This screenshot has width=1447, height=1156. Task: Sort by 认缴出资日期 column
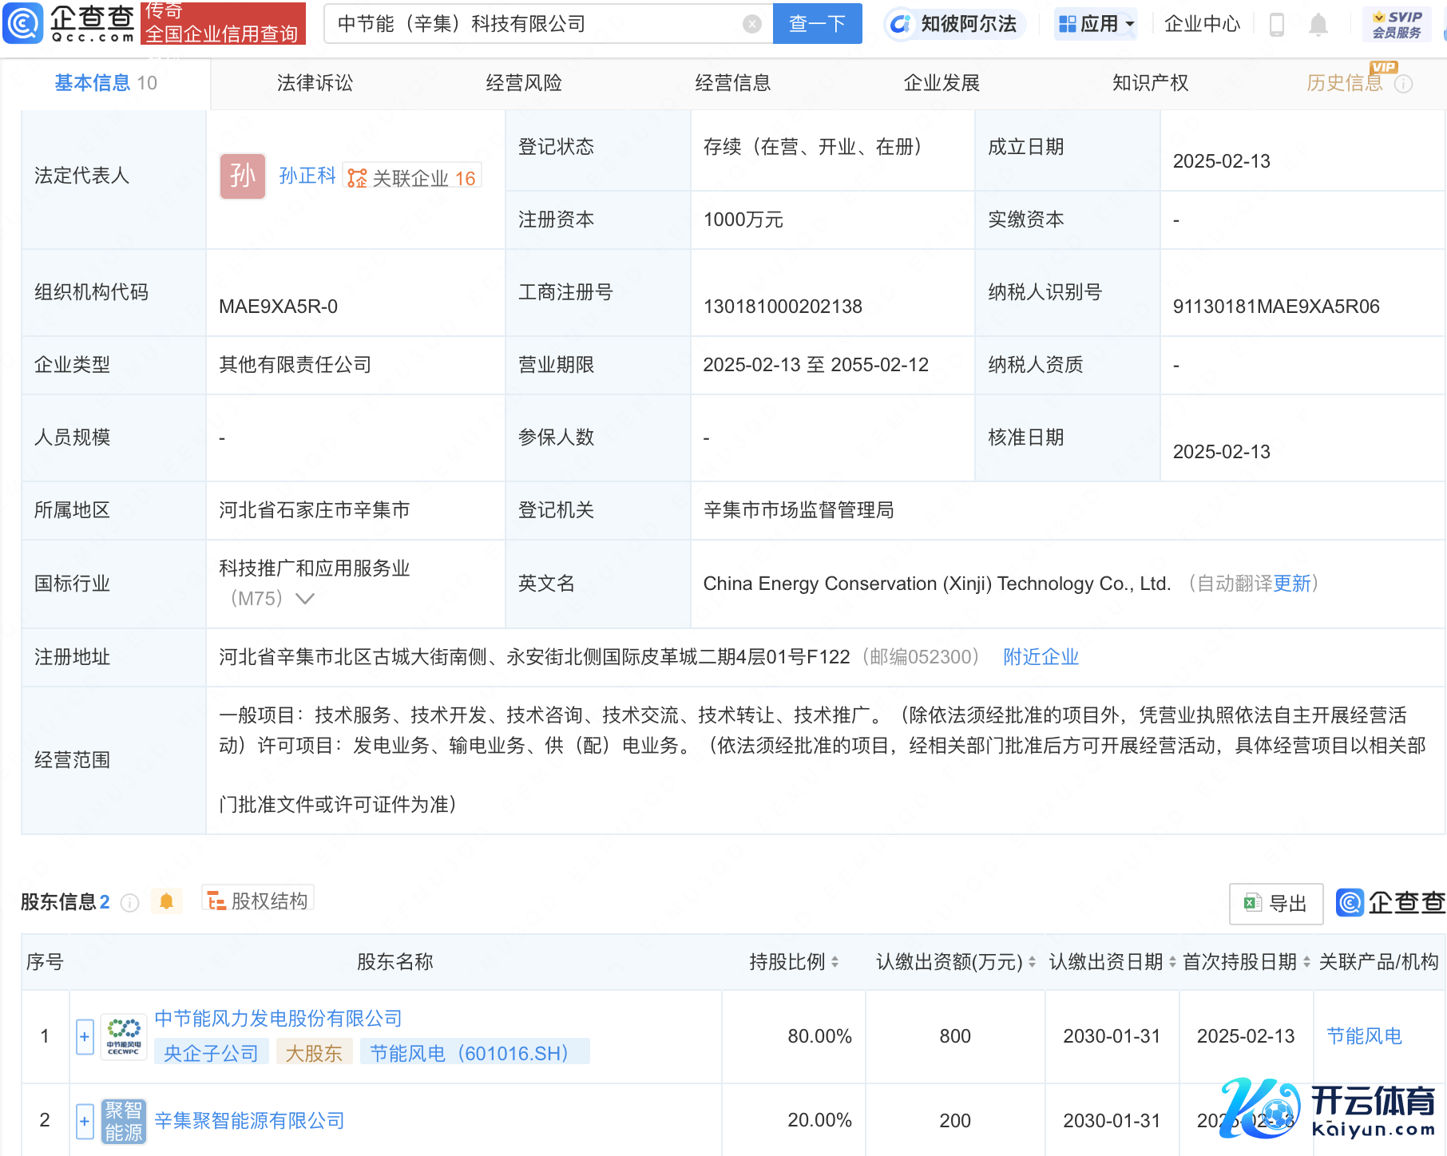[x=1172, y=962]
